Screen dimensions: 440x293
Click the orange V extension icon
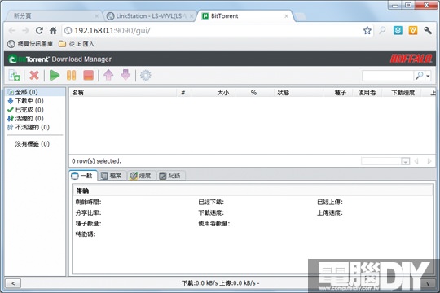pos(413,30)
